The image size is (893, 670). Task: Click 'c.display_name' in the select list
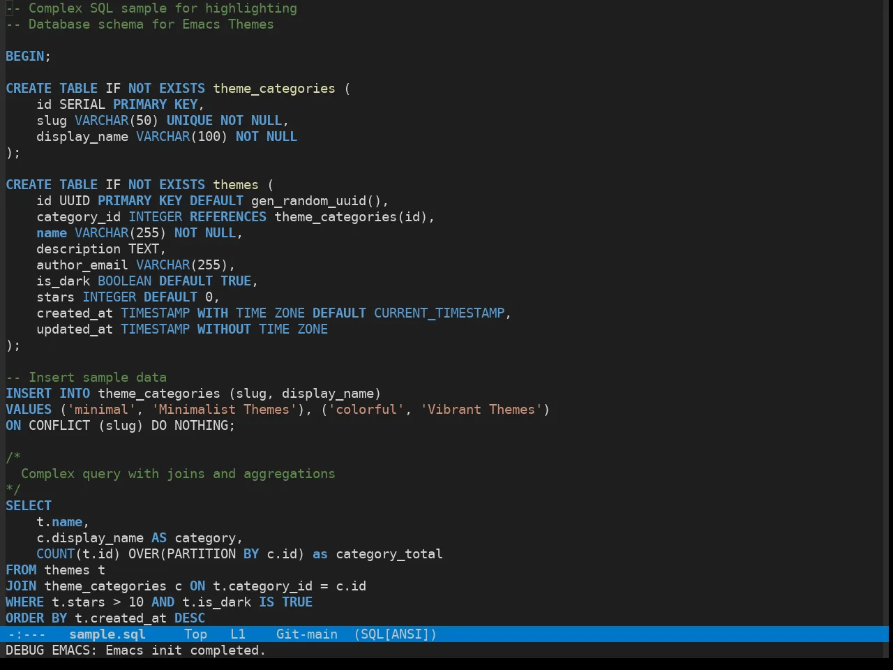coord(90,538)
